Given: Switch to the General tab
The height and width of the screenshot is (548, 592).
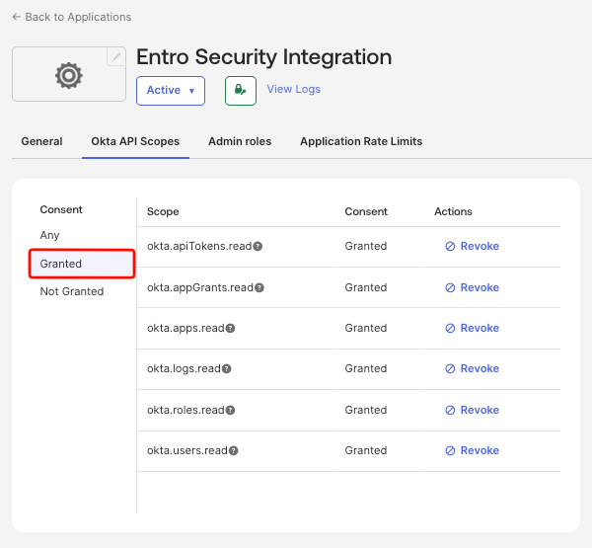Looking at the screenshot, I should click(41, 141).
